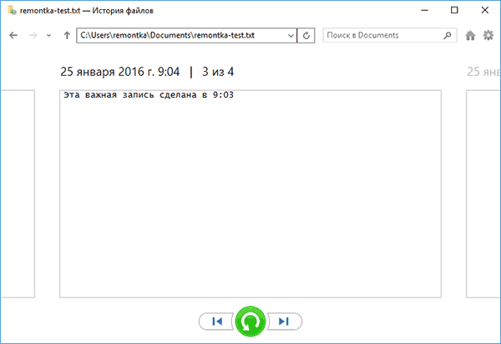
Task: Maximize the File History window
Action: coord(453,11)
